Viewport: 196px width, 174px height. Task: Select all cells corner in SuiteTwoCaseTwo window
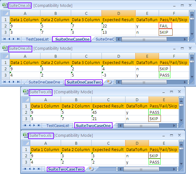26,143
